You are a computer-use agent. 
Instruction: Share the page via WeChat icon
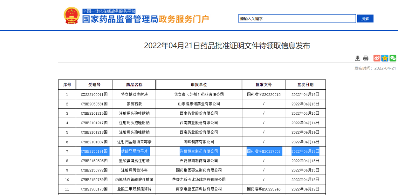coord(393,58)
